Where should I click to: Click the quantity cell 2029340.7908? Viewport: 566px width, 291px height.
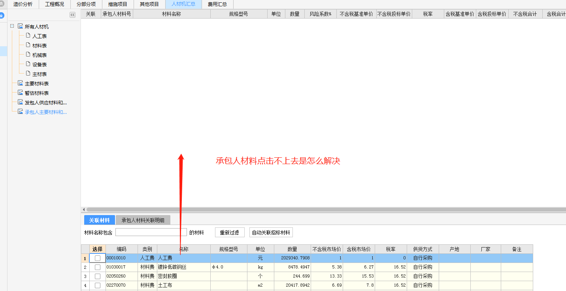[x=292, y=258]
